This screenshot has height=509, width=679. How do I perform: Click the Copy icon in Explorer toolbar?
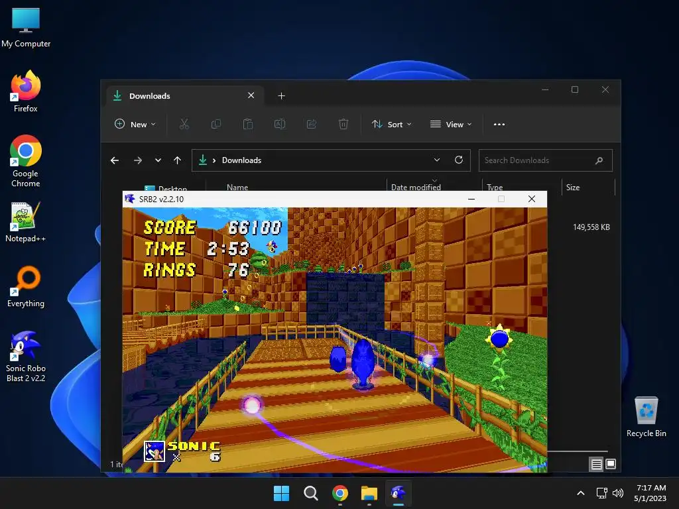click(216, 124)
